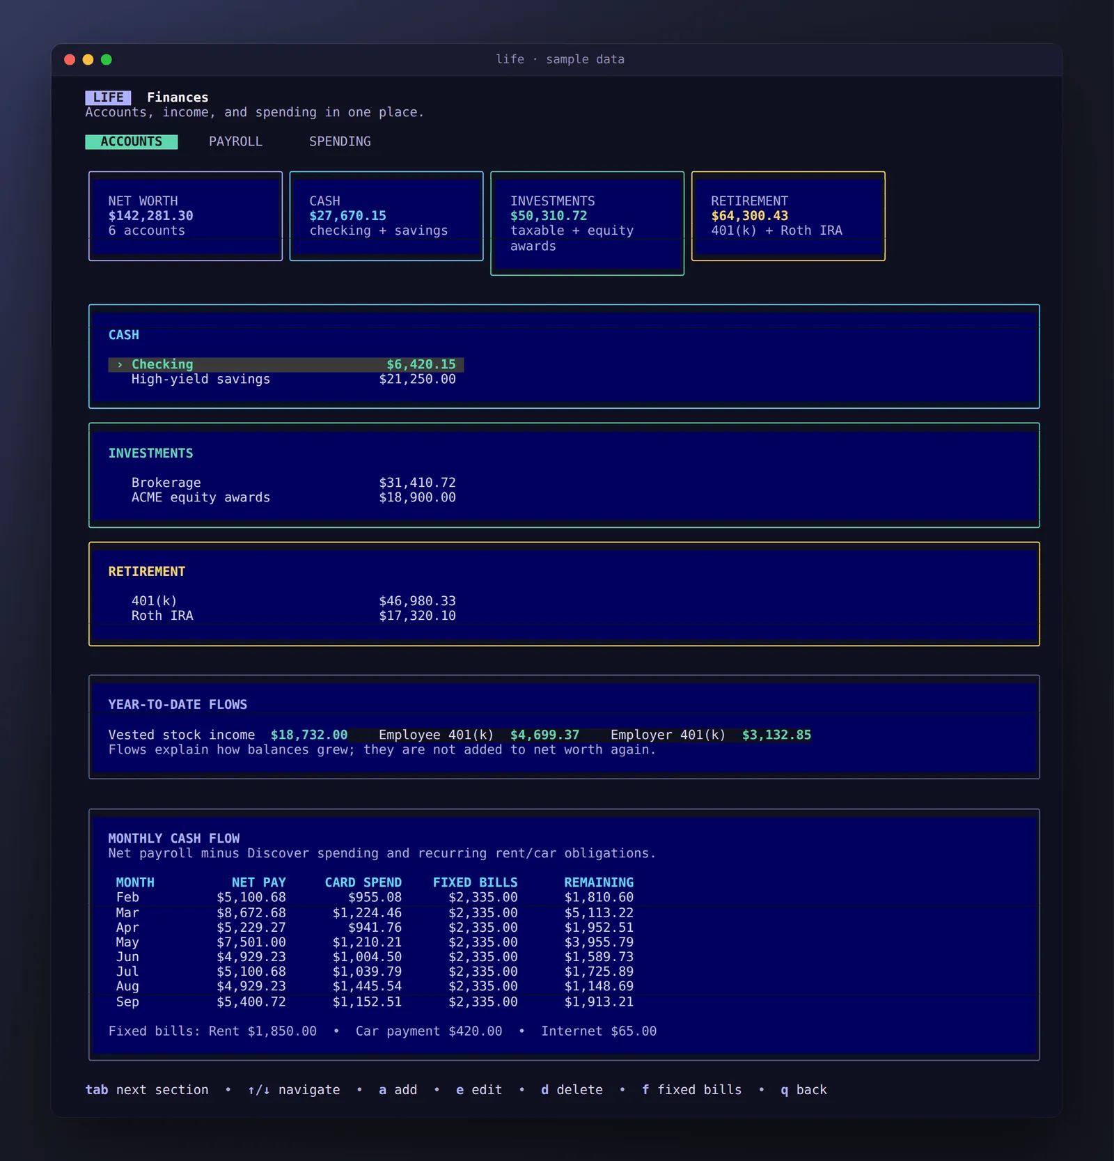Click Jul card spend $1,039.79
1114x1161 pixels.
[368, 972]
